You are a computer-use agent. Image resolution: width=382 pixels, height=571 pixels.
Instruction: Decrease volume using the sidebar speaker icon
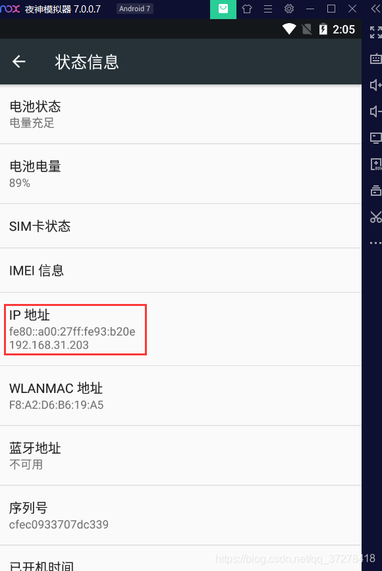pos(376,111)
